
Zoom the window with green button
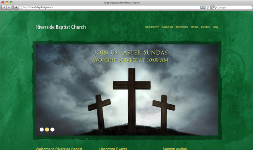11,2
